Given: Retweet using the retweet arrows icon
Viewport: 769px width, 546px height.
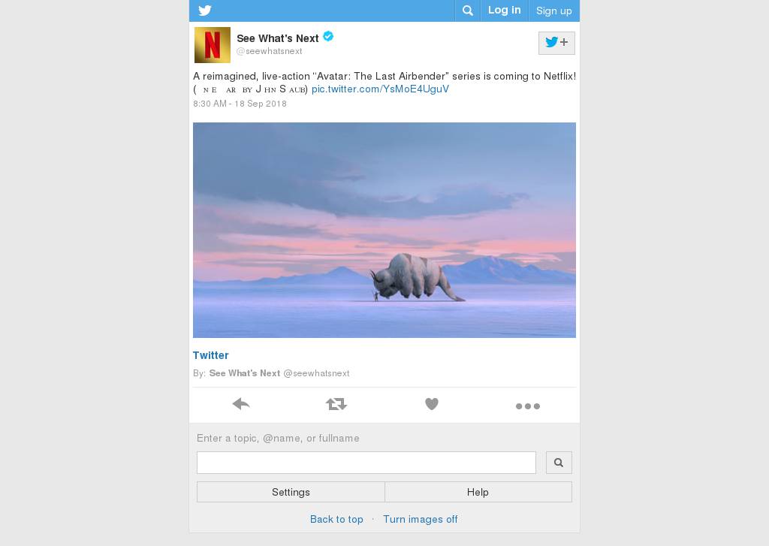Looking at the screenshot, I should coord(336,404).
